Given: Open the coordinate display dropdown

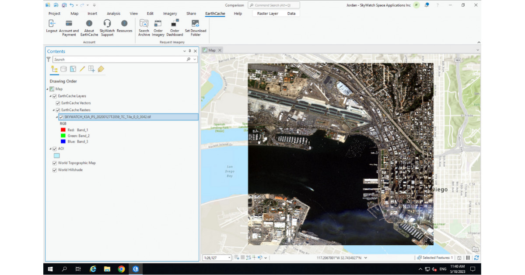Looking at the screenshot, I should tap(365, 257).
